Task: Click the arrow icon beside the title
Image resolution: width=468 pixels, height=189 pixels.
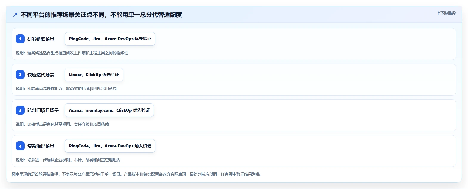Action: tap(15, 15)
